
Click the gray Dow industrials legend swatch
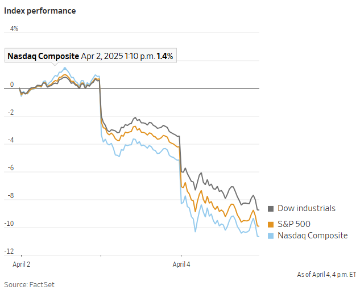pos(271,208)
